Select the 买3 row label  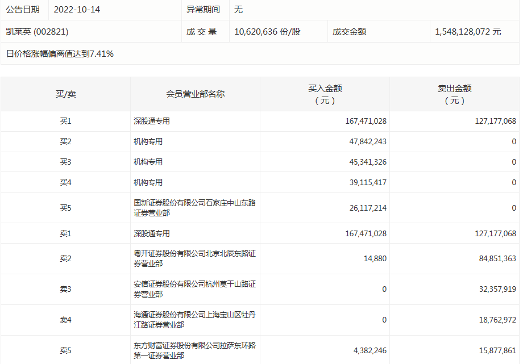pyautogui.click(x=66, y=162)
